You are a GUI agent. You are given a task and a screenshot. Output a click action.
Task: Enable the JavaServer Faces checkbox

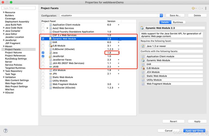(43, 60)
